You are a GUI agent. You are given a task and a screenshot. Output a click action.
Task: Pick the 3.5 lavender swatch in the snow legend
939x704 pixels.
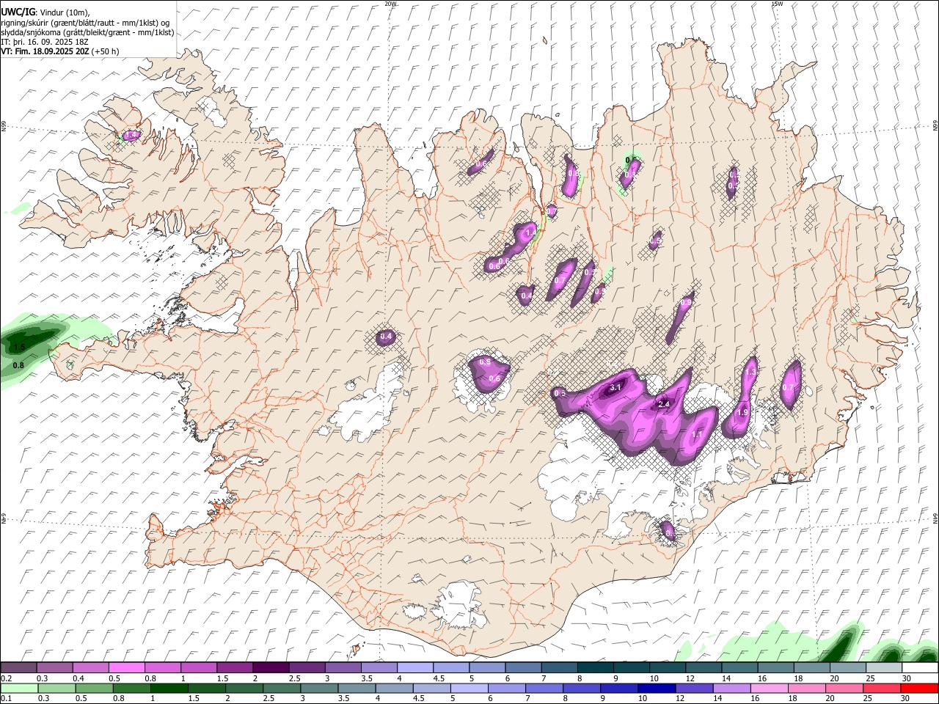click(x=379, y=668)
